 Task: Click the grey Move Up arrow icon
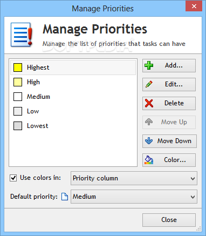coord(149,122)
